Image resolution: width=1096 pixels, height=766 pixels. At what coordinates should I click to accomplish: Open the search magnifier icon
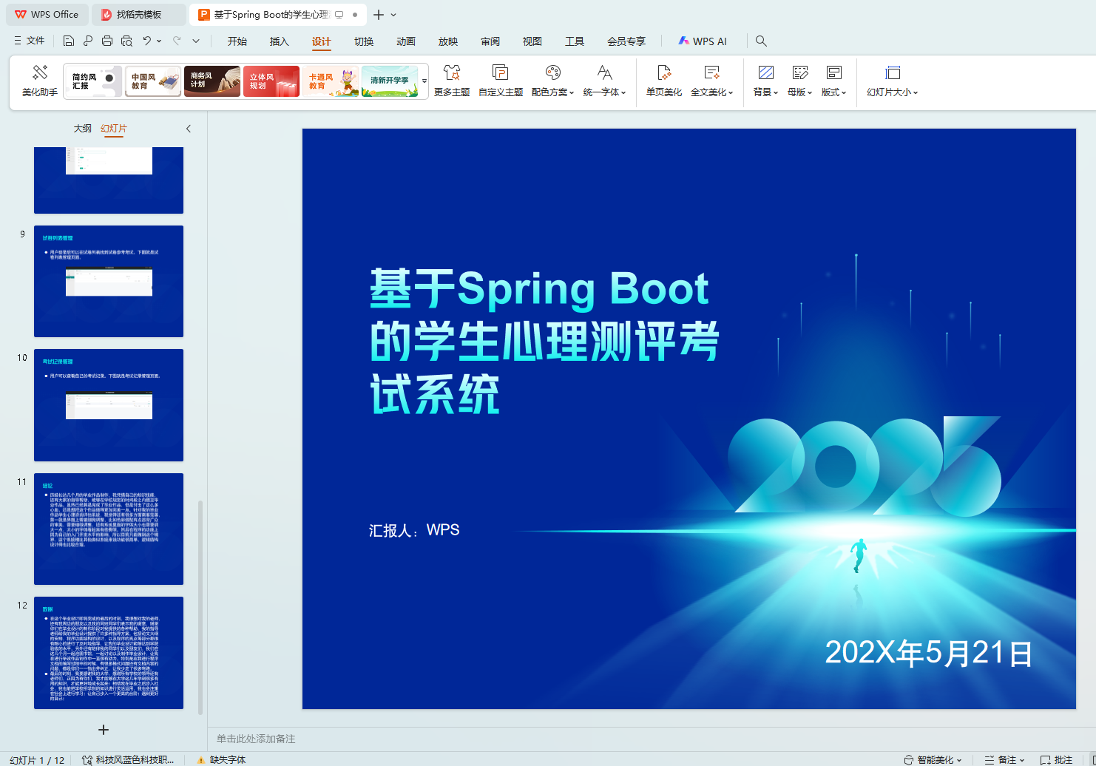click(x=761, y=41)
